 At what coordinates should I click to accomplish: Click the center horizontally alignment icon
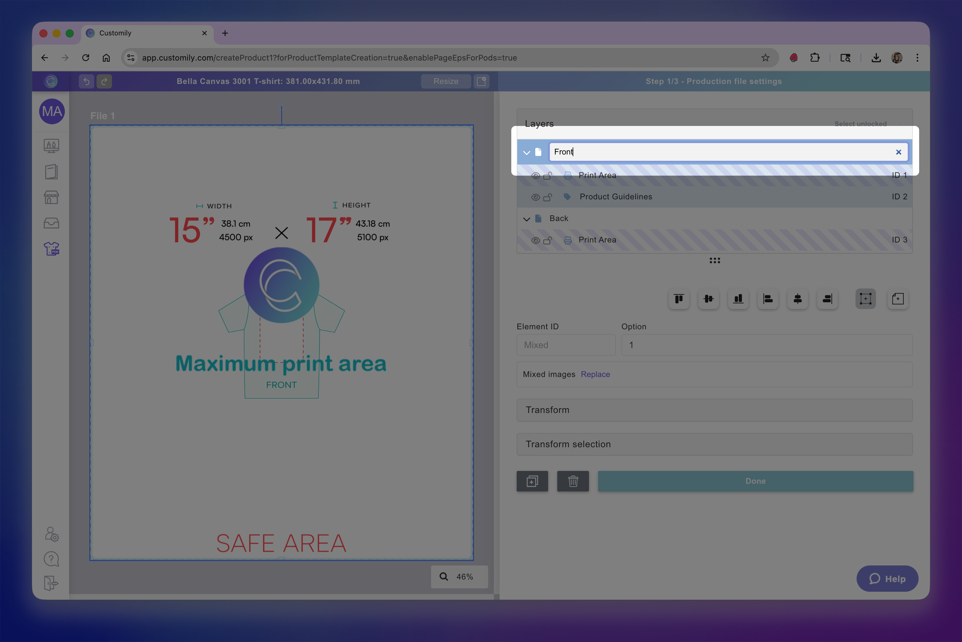(797, 299)
